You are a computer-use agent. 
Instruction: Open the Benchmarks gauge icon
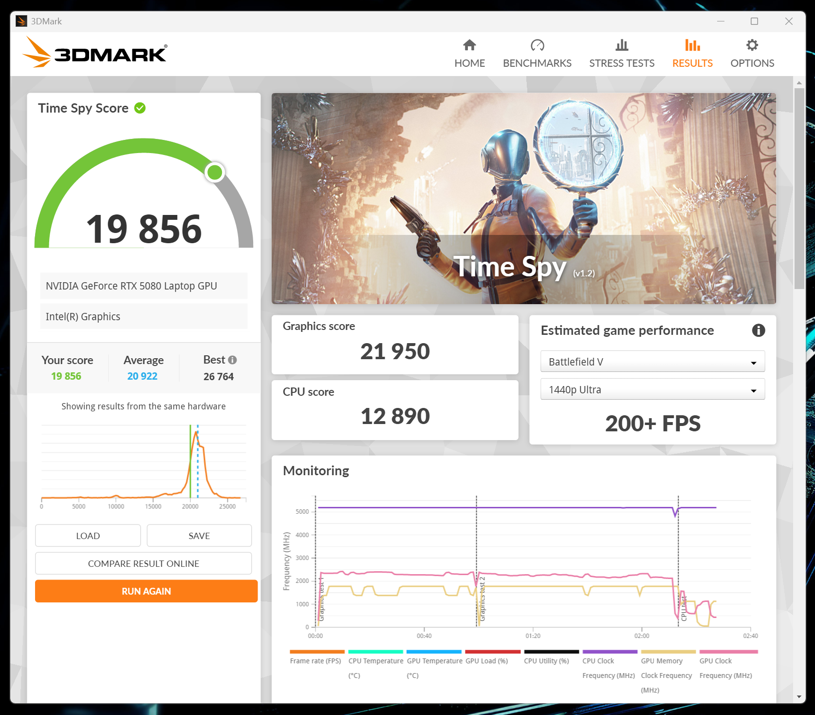point(537,45)
